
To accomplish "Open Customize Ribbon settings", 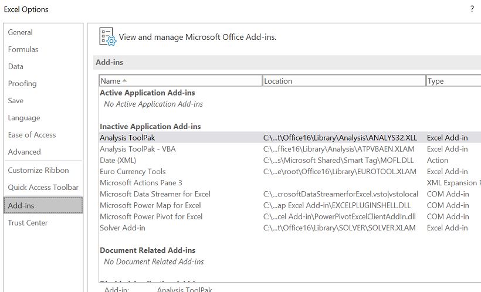I will 38,170.
